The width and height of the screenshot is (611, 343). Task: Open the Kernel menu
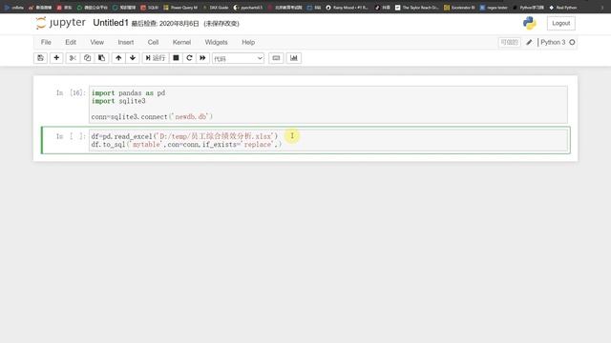[181, 42]
